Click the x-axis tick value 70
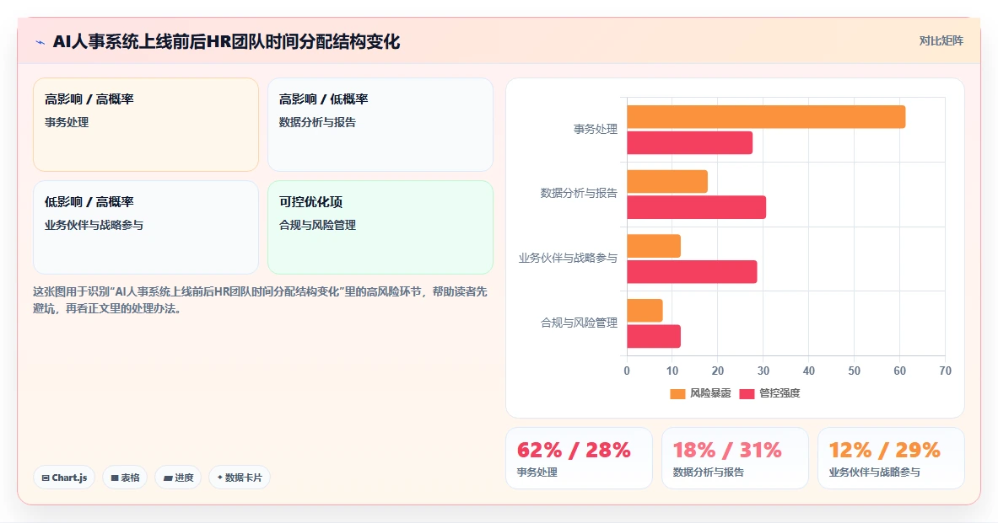The width and height of the screenshot is (998, 523). tap(945, 371)
